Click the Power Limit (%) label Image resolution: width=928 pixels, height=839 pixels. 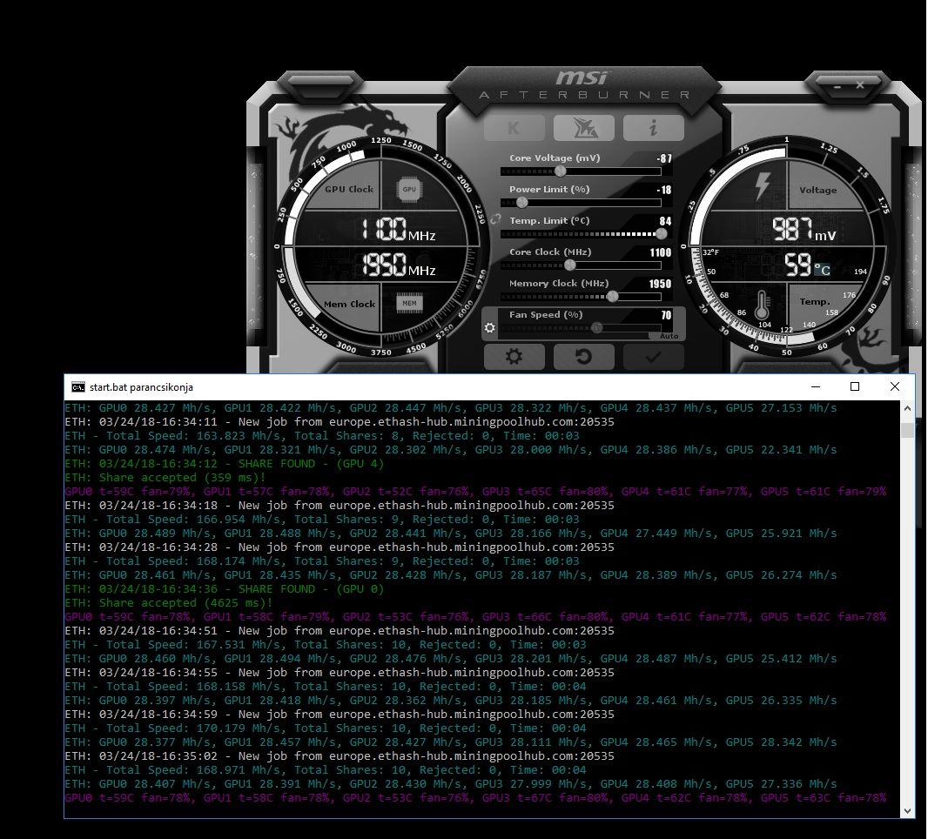(549, 190)
